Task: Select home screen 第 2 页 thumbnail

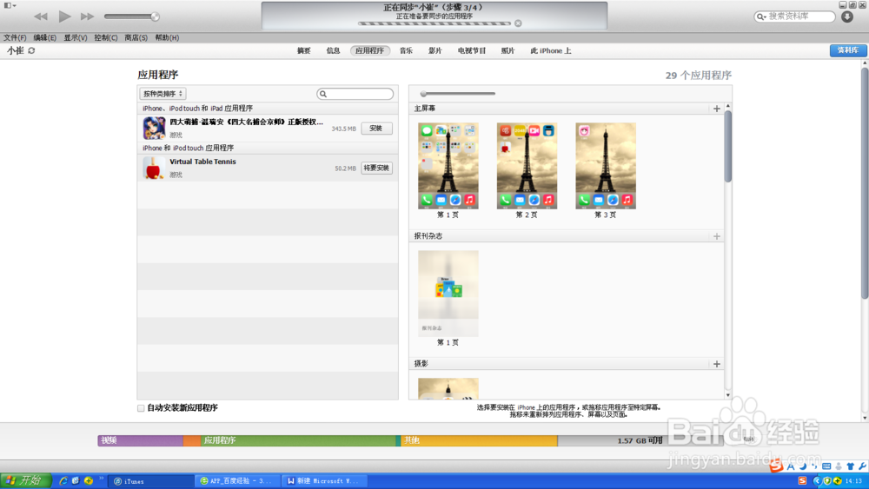Action: click(527, 166)
